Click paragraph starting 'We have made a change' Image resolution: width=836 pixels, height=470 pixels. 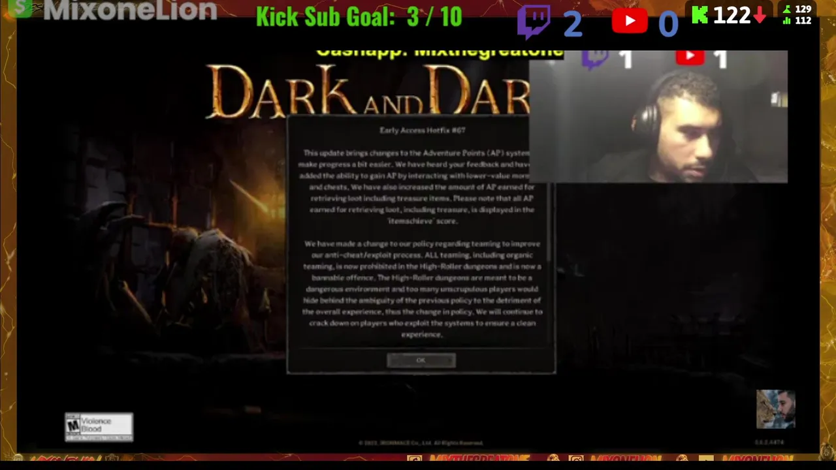pos(422,289)
